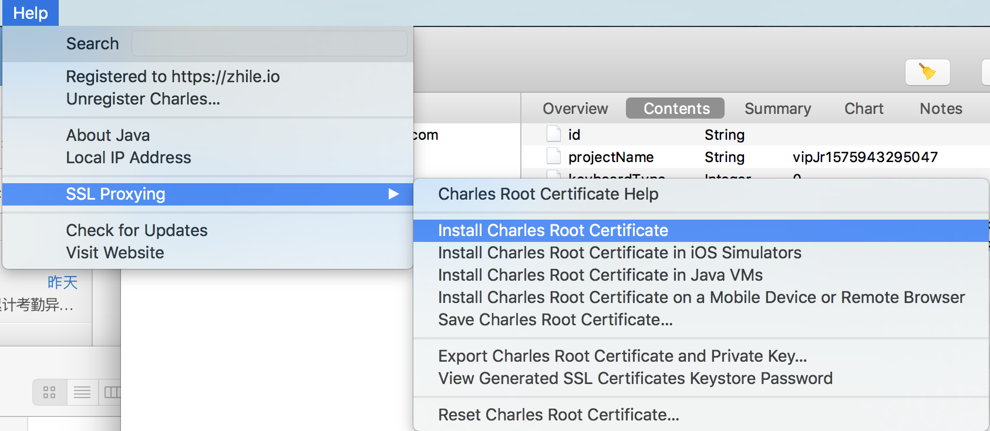Install Charles Root Certificate in iOS Simulators
This screenshot has height=431, width=990.
click(701, 252)
